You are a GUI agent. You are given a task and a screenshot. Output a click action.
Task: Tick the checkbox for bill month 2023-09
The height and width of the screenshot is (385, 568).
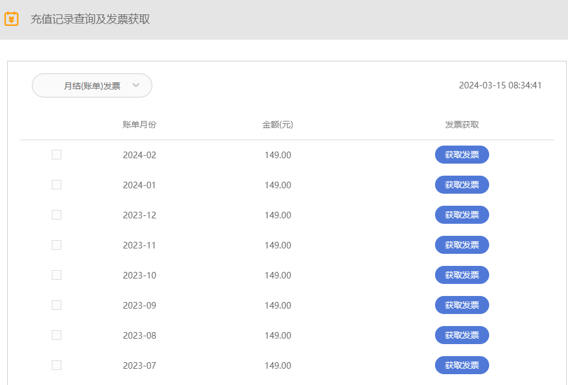(x=57, y=305)
